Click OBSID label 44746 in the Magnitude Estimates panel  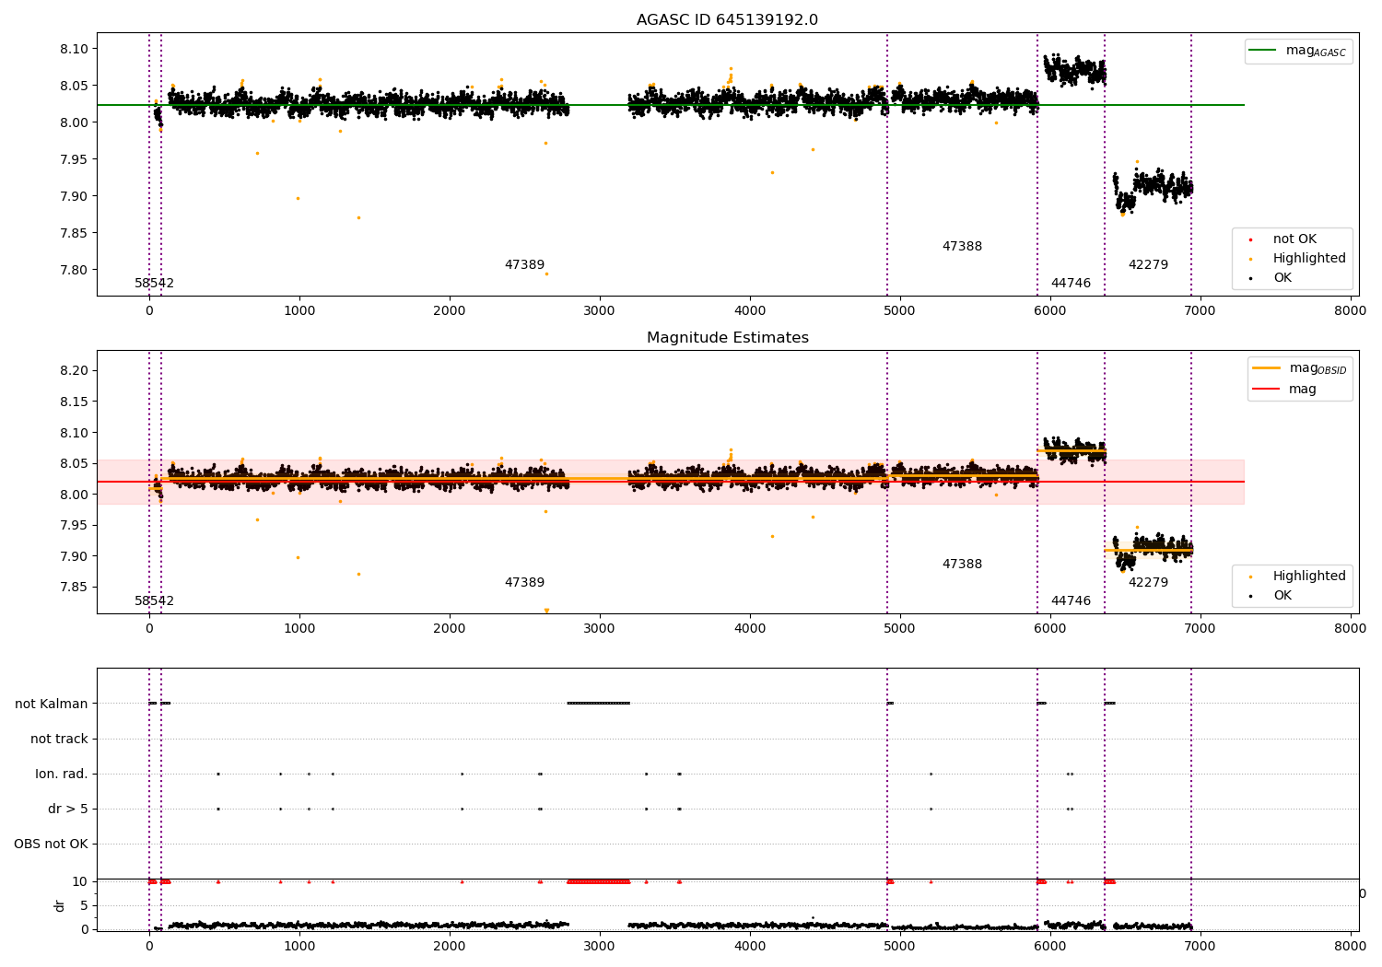click(x=1071, y=601)
